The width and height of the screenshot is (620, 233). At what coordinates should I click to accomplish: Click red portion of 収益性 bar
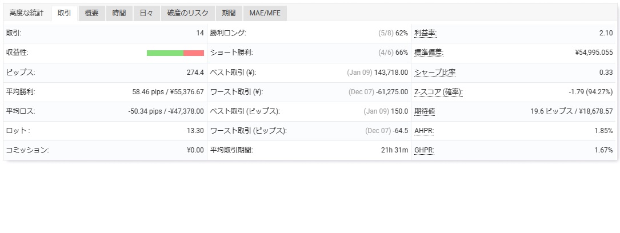[194, 53]
